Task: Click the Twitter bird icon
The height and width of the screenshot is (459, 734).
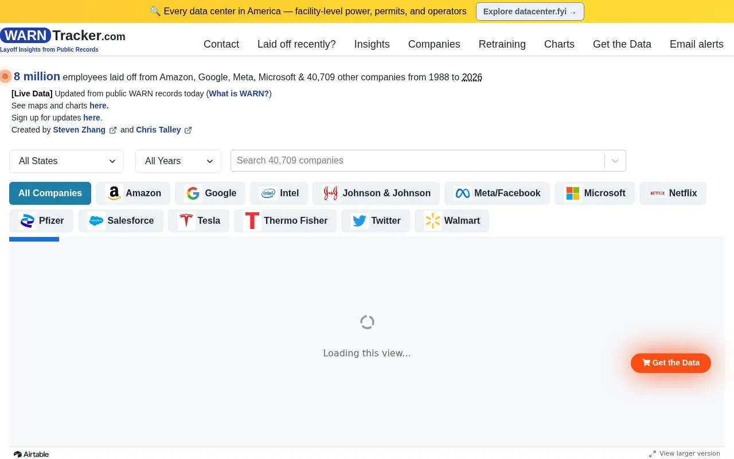Action: tap(360, 221)
